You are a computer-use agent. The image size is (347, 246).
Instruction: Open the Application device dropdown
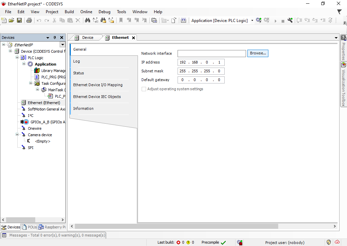[x=252, y=21]
